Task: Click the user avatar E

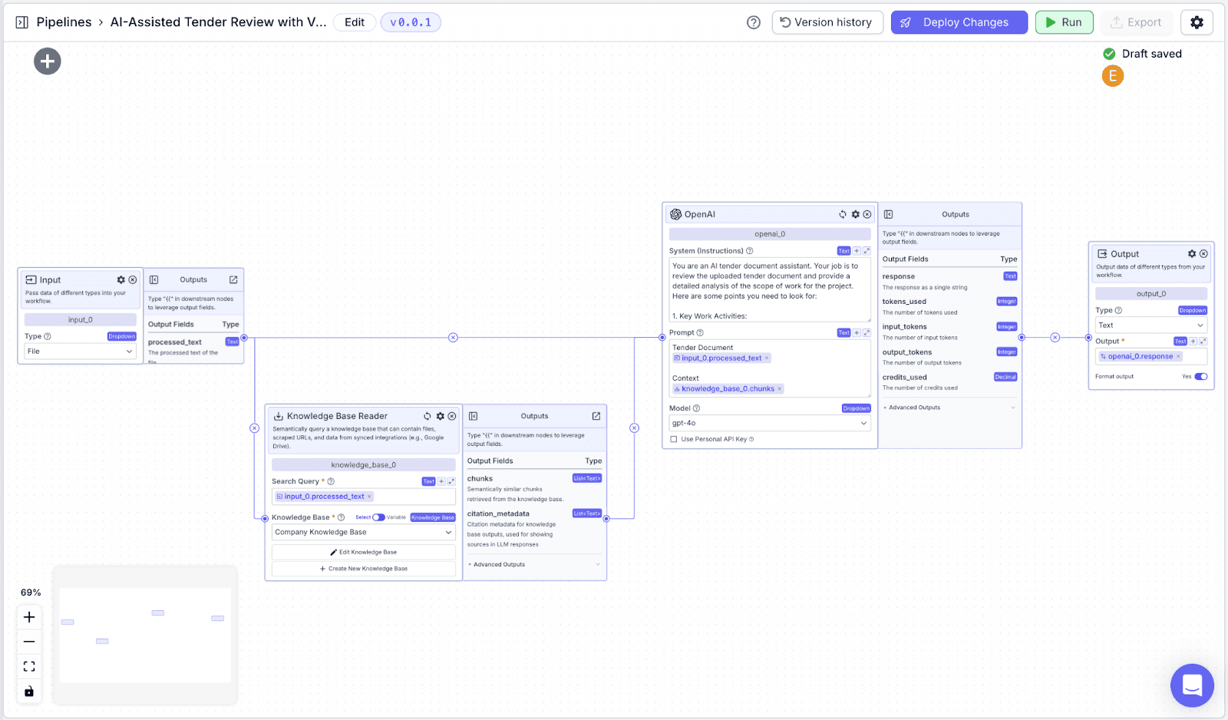Action: [x=1113, y=76]
